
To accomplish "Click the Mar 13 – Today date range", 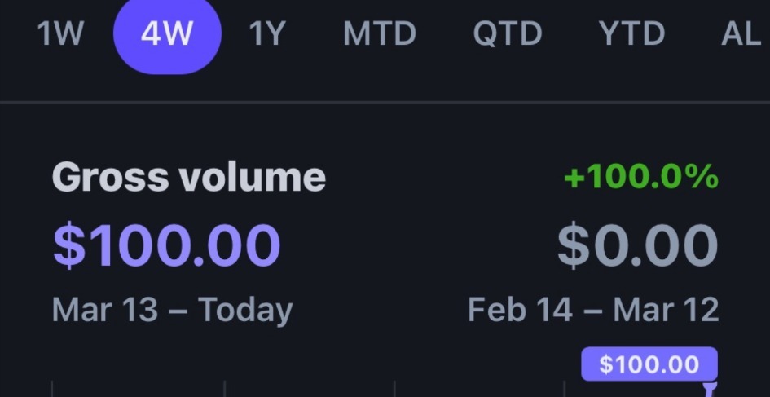I will pos(172,310).
